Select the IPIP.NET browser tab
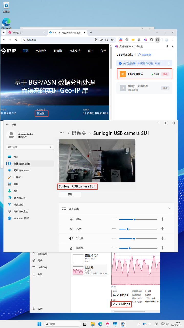The image size is (184, 328). tap(67, 33)
